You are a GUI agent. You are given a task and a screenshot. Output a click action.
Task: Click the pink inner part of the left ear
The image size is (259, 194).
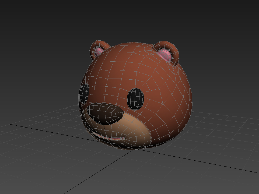pos(99,51)
